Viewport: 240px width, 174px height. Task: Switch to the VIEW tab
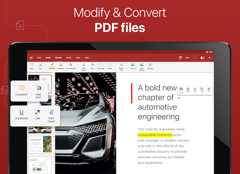[x=87, y=58]
